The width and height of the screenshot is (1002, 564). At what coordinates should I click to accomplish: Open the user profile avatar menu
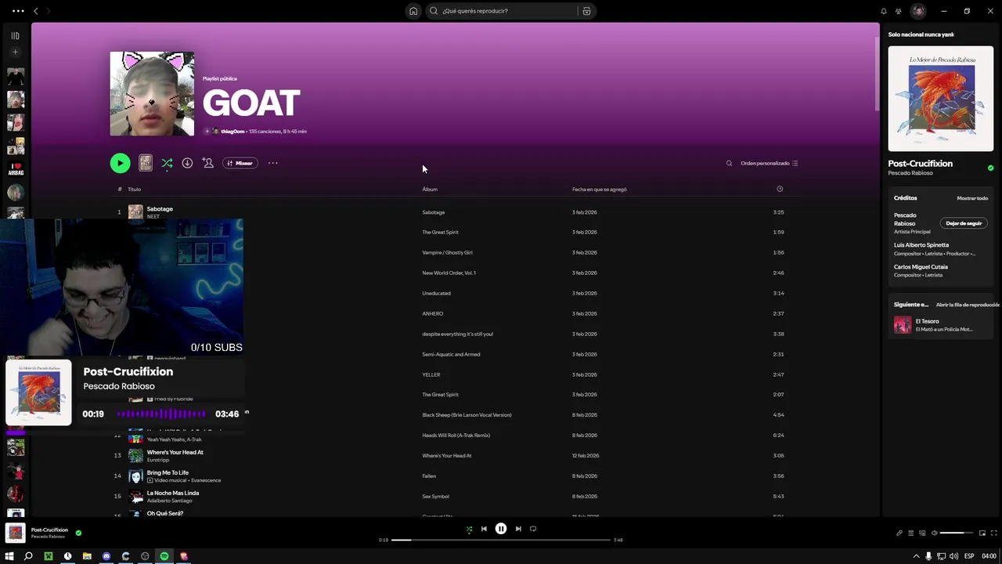click(x=918, y=11)
